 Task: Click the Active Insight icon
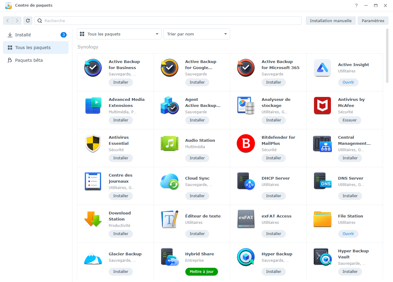[x=322, y=68]
